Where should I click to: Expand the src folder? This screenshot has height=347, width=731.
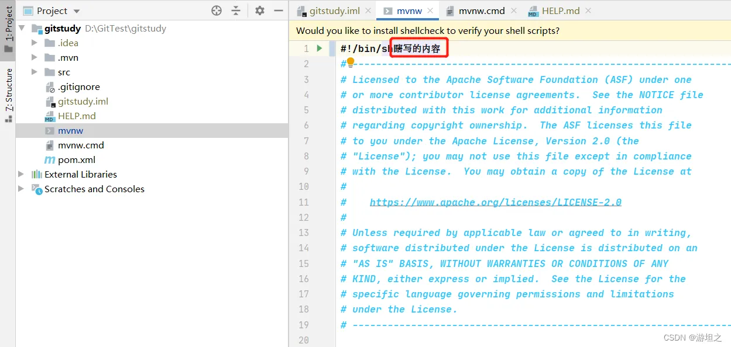(x=35, y=72)
